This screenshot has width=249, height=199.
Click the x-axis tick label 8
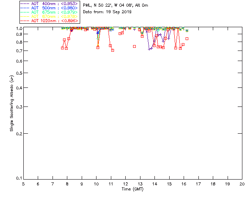pyautogui.click(x=67, y=184)
